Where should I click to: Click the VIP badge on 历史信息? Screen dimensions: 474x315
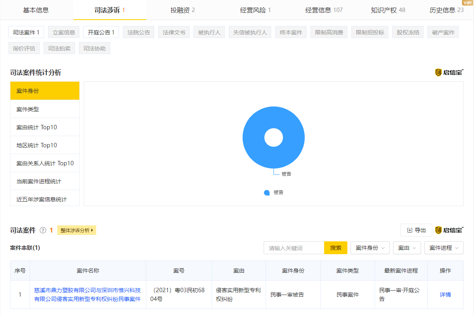pyautogui.click(x=467, y=2)
